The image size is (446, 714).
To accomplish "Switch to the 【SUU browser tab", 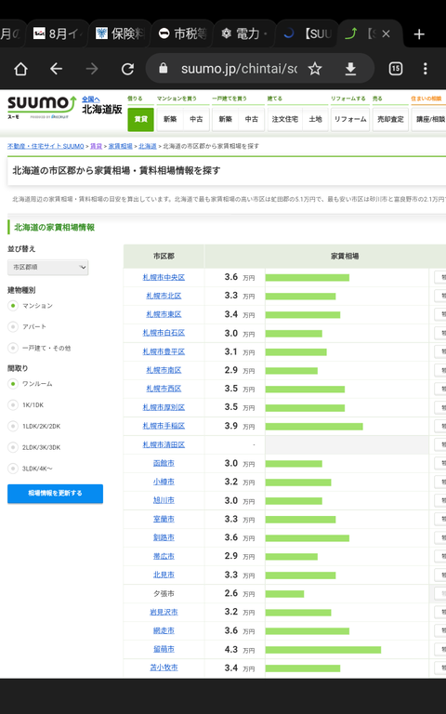I will coord(308,33).
